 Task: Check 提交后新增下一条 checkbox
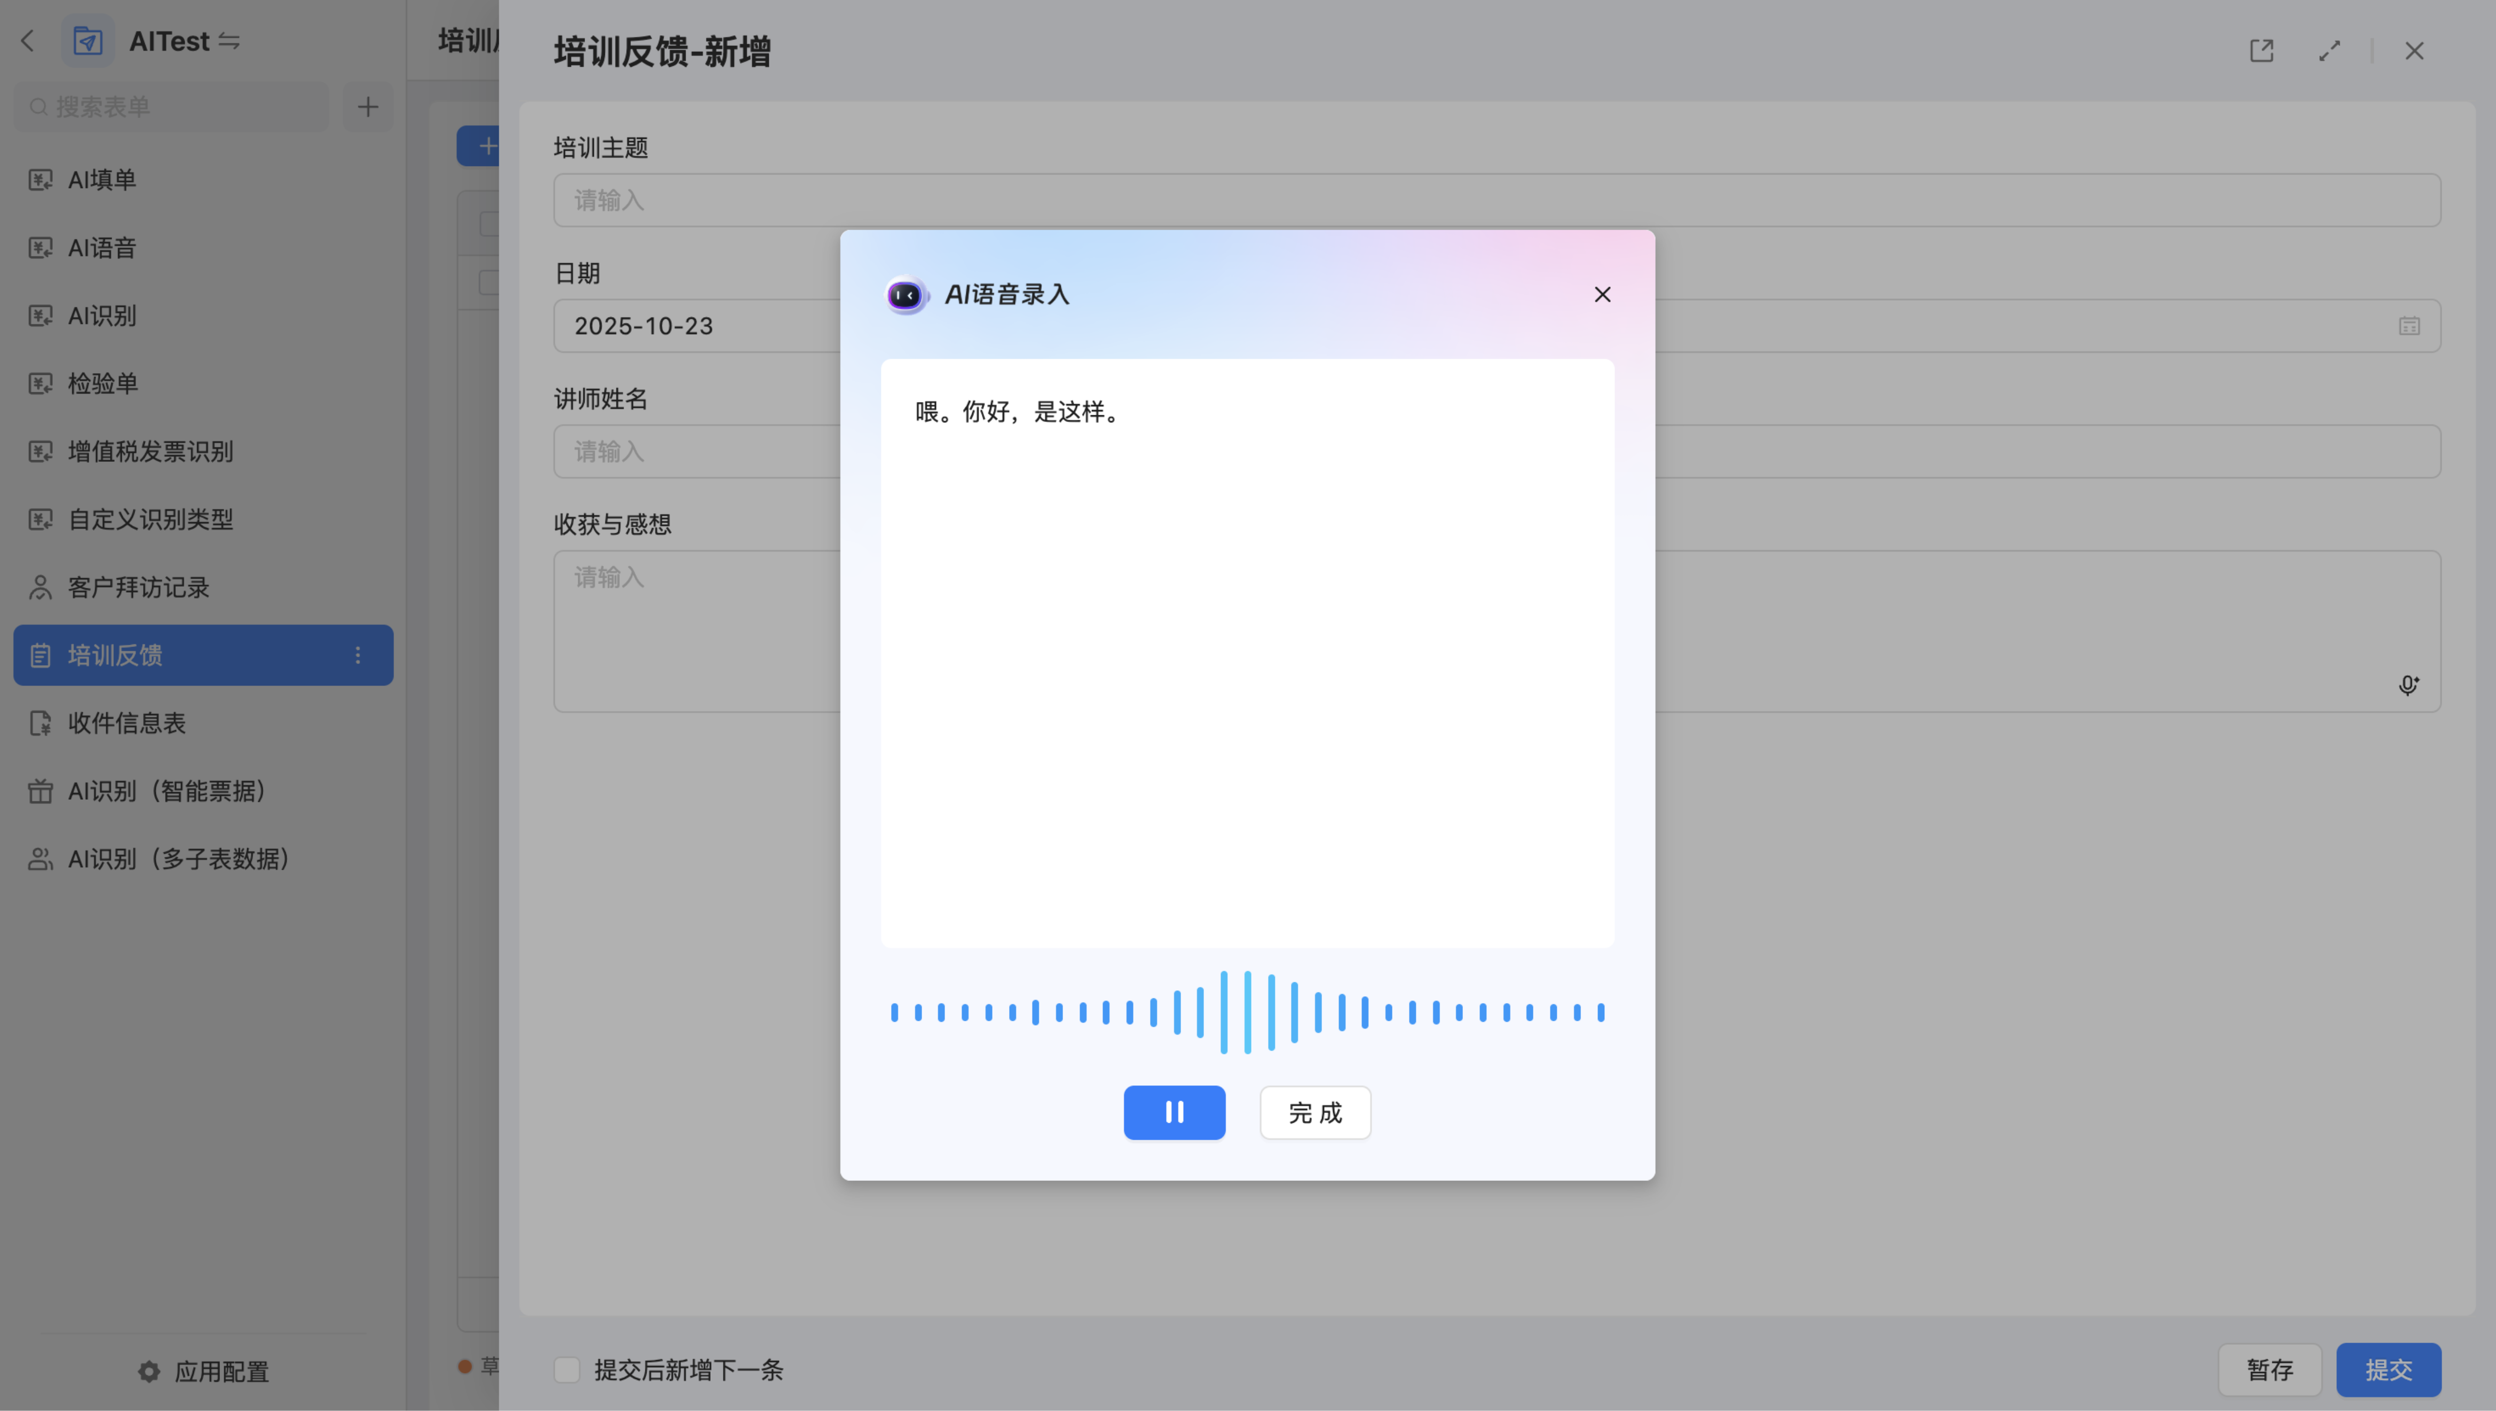[x=567, y=1369]
